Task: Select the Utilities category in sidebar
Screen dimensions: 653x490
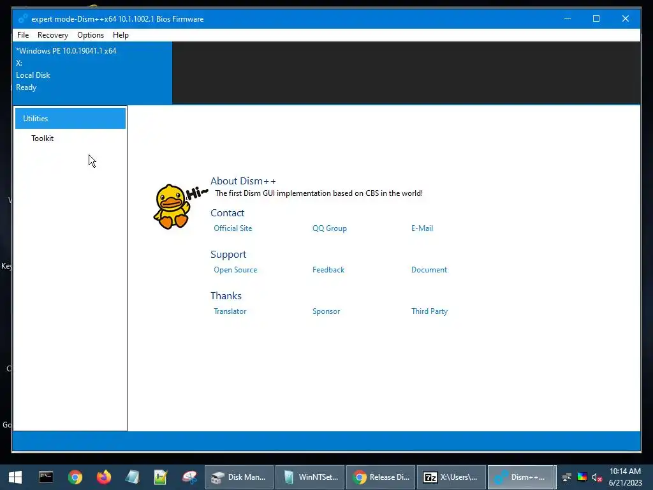Action: (x=70, y=118)
